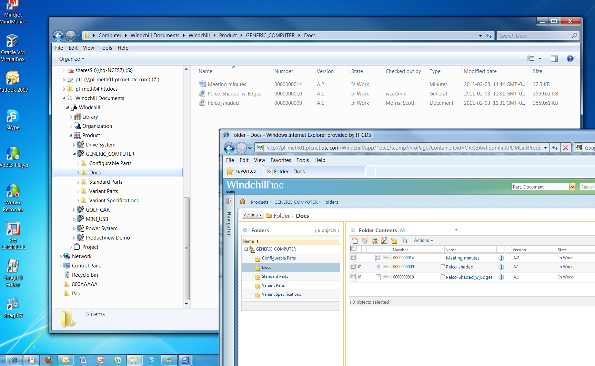Viewport: 595px width, 366px height.
Task: Click the IE Favorites star icon
Action: pos(230,171)
